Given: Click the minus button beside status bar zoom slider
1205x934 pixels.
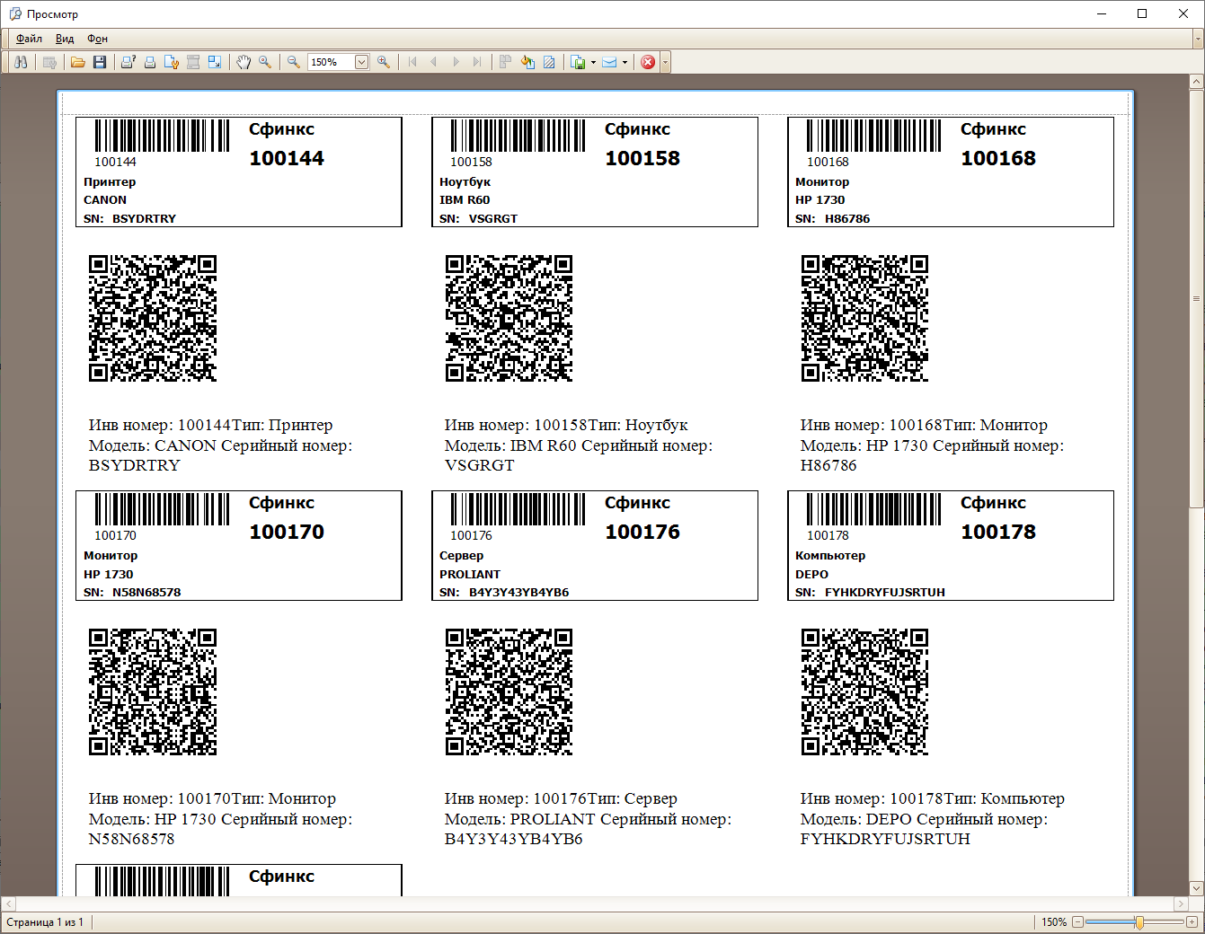Looking at the screenshot, I should pyautogui.click(x=1077, y=922).
